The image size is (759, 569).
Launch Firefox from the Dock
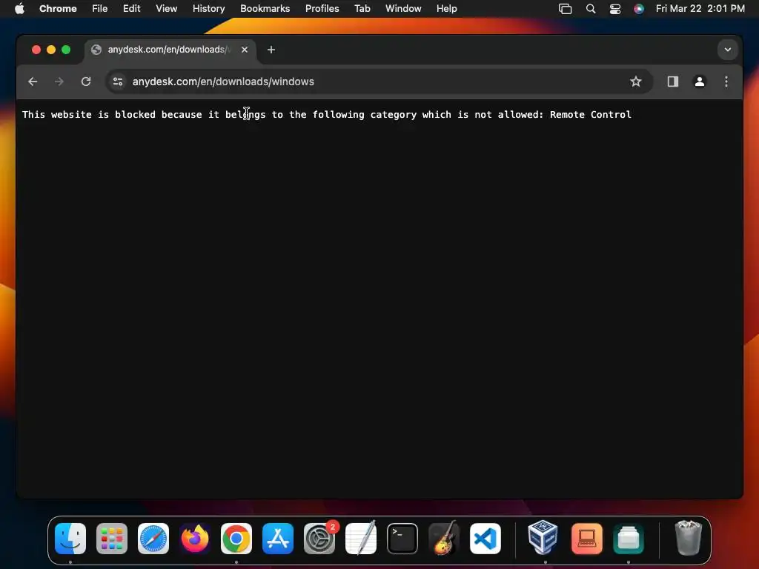tap(195, 539)
